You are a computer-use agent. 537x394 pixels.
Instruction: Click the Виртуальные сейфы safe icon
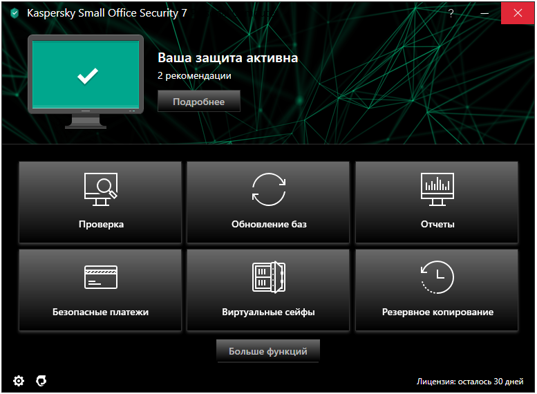[x=269, y=277]
